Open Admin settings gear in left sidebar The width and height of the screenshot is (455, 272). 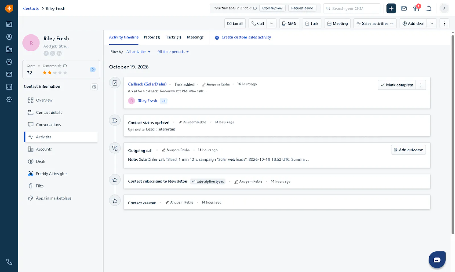9,99
